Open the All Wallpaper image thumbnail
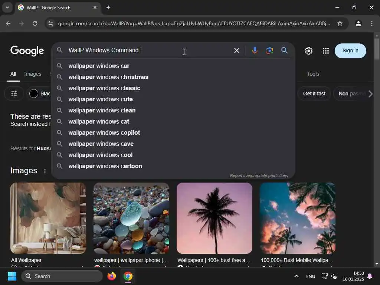The width and height of the screenshot is (380, 285). tap(48, 218)
